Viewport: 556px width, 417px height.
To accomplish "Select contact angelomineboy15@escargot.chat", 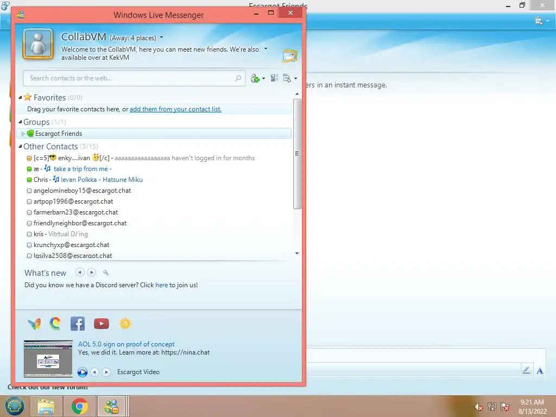I will pos(155,191).
